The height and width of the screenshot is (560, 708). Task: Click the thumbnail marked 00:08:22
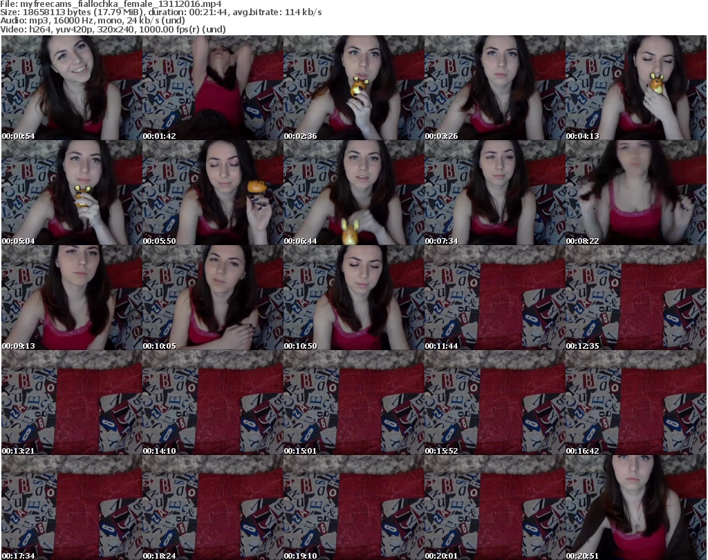coord(635,193)
